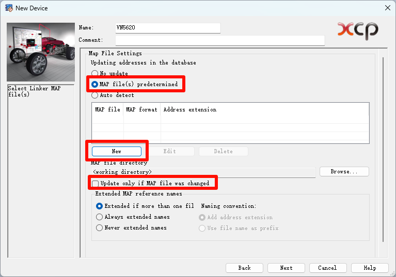The image size is (396, 277).
Task: Focus the Comment text field
Action: pos(219,40)
